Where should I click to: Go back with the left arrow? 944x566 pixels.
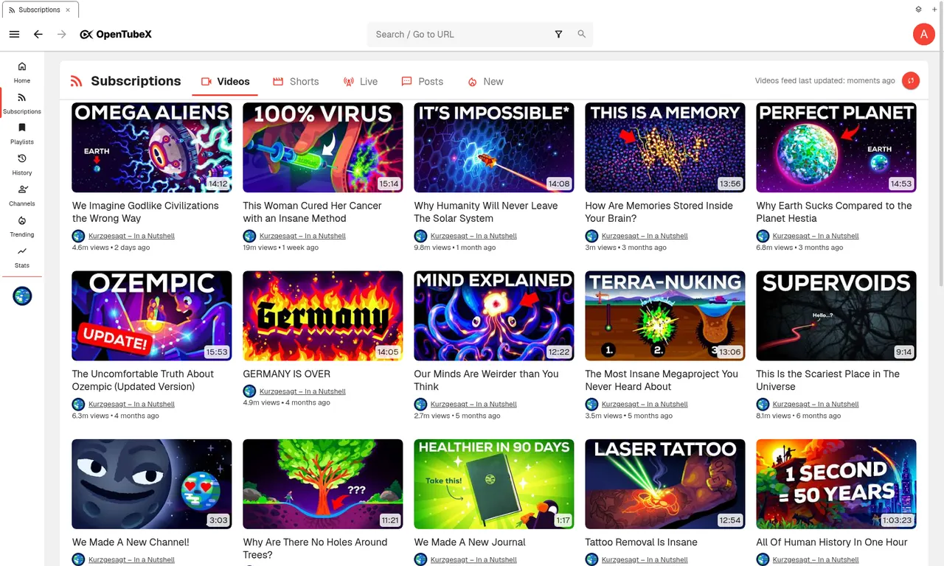click(38, 35)
